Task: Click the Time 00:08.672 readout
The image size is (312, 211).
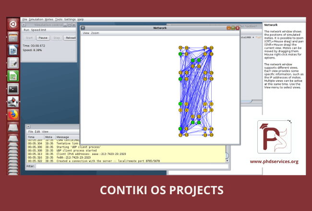Action: 34,46
